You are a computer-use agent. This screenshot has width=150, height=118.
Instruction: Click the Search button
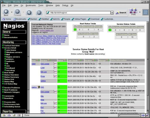(121, 12)
